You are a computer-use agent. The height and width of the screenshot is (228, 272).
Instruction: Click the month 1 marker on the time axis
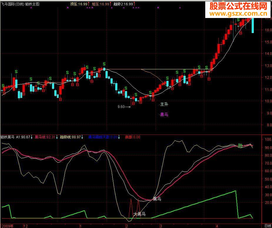(x=81, y=226)
